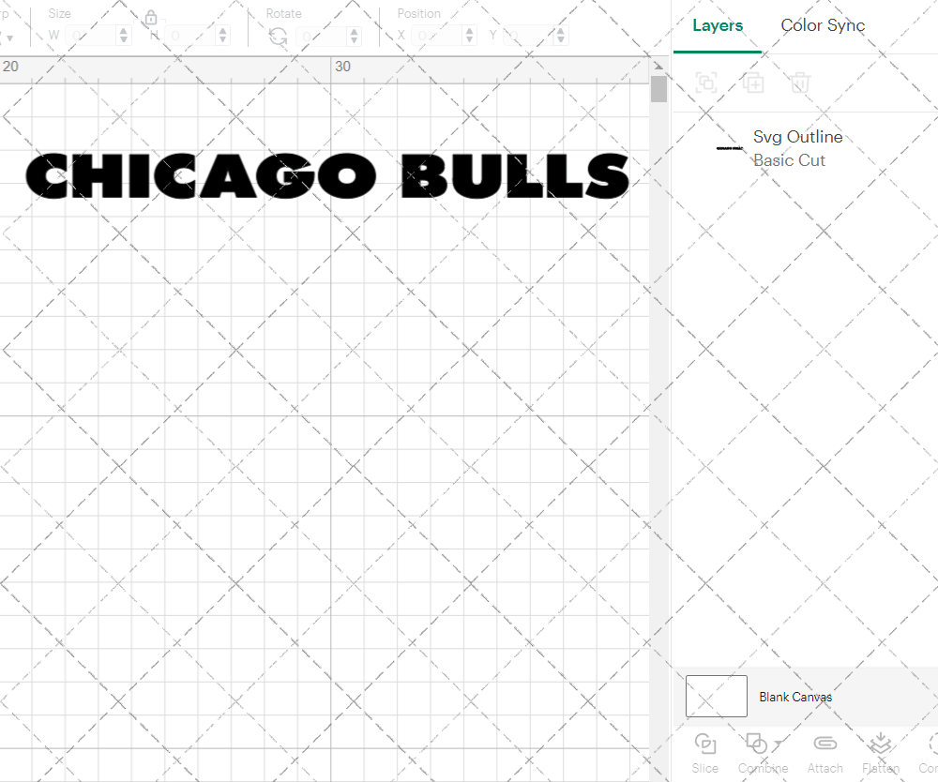
Task: Click the group layers icon
Action: pos(705,83)
